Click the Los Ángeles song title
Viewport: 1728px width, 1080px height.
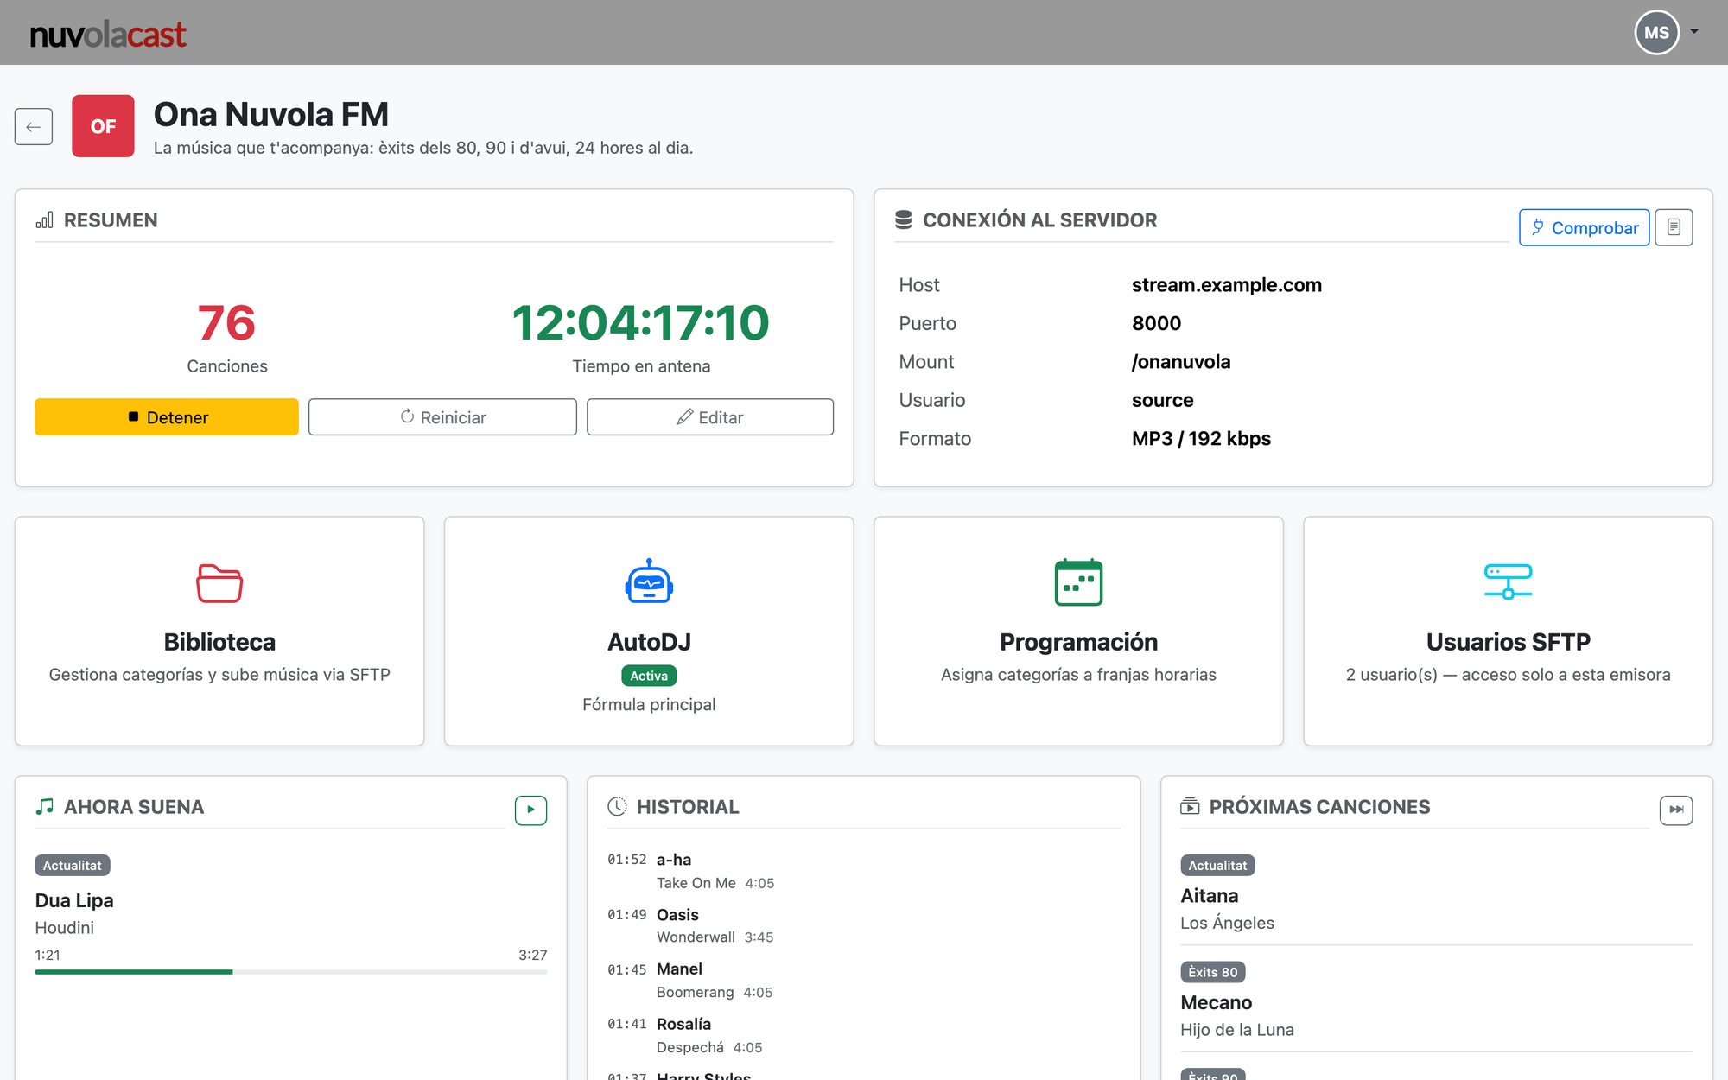1227,923
